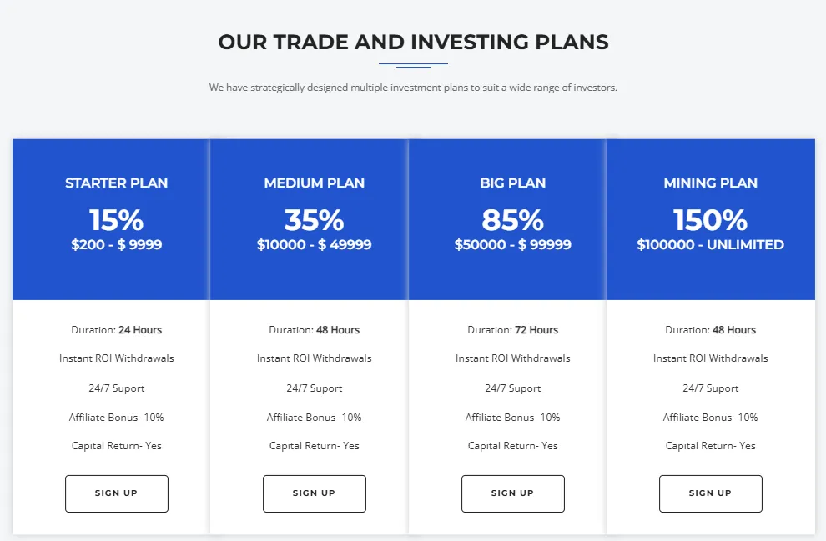826x541 pixels.
Task: Select the Starter Plan heading
Action: [x=117, y=183]
